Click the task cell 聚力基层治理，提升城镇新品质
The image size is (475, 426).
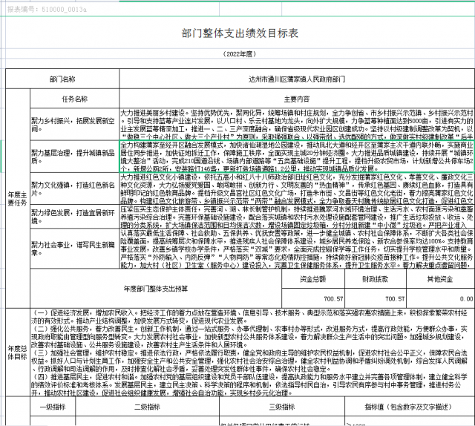(75, 157)
